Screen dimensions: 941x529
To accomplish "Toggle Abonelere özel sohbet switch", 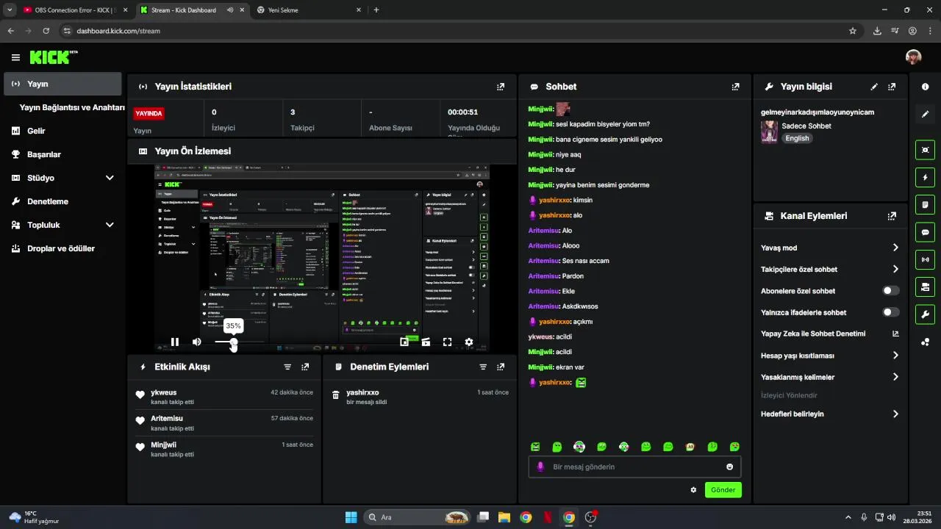I will tap(890, 291).
